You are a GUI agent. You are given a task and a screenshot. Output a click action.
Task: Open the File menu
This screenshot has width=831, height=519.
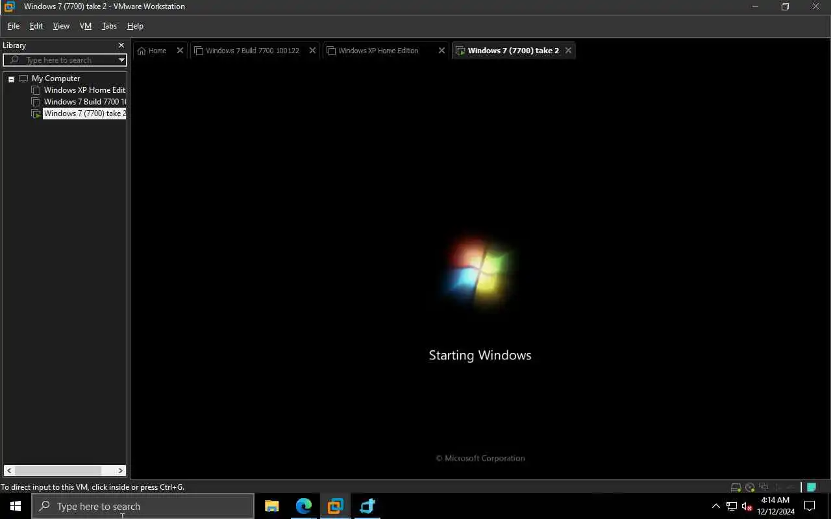pos(14,26)
